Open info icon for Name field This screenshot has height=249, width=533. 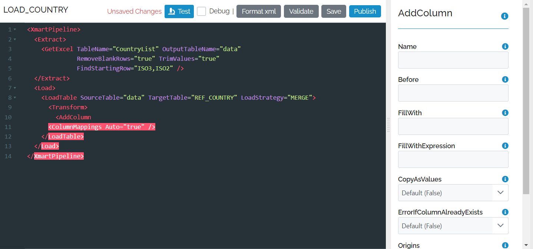pyautogui.click(x=505, y=47)
